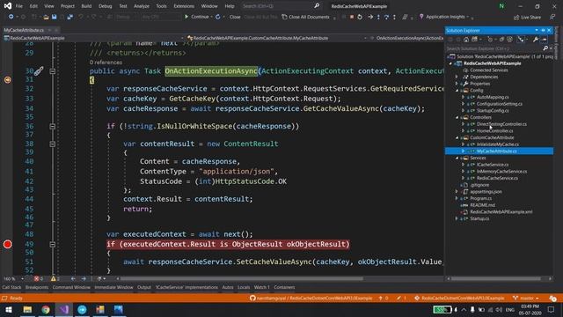This screenshot has width=563, height=317.
Task: Open Locals tab
Action: coord(243,288)
